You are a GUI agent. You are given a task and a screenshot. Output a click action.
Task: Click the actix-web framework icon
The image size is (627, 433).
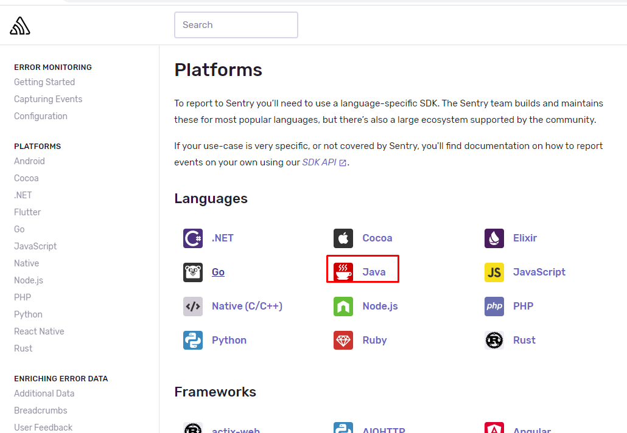point(193,428)
